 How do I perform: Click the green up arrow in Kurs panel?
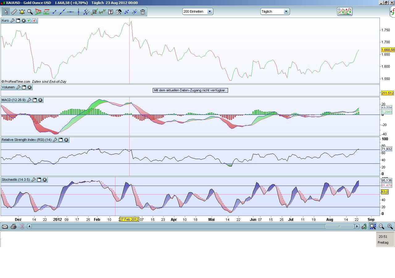tap(29, 20)
